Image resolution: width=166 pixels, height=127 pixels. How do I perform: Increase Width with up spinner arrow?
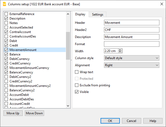click(x=120, y=50)
